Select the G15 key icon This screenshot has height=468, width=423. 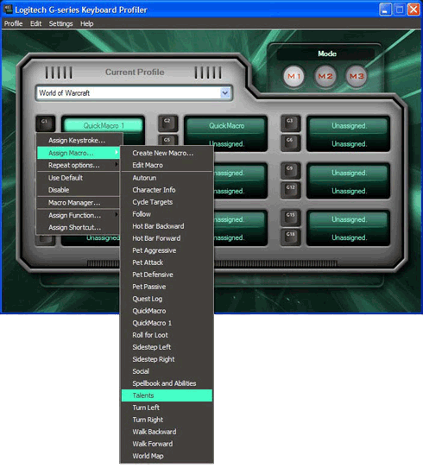click(x=291, y=218)
